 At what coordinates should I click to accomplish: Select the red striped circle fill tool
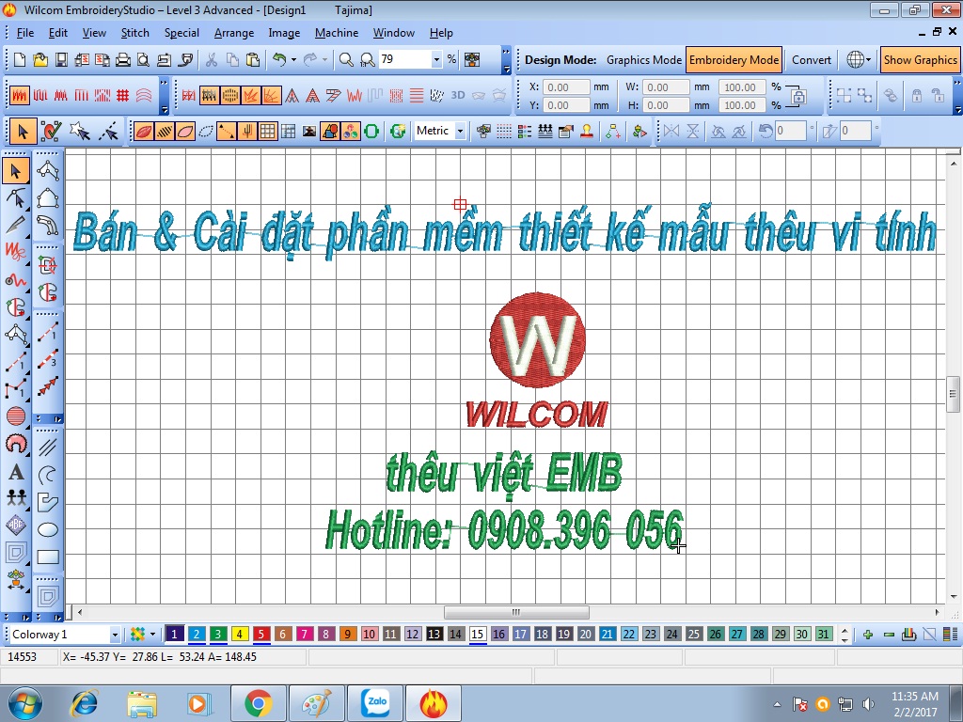coord(16,416)
